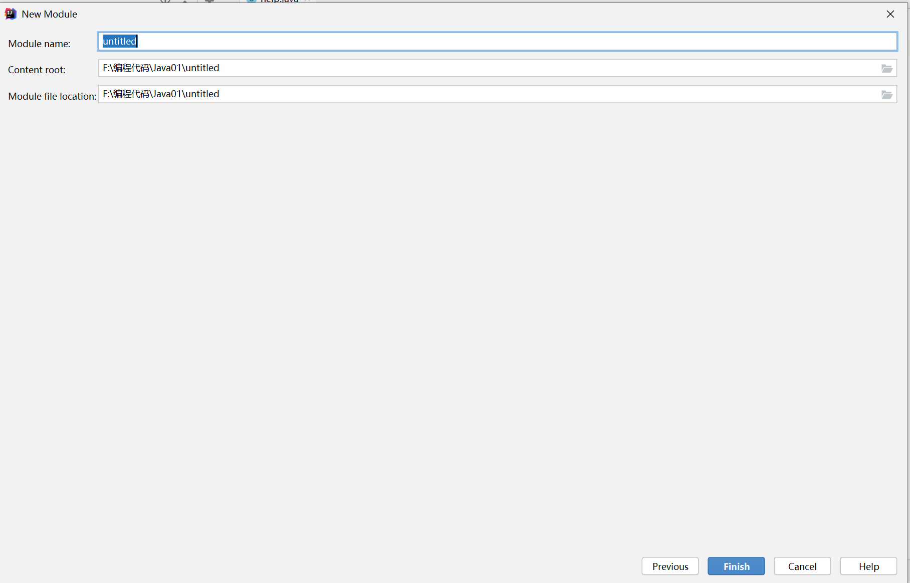Browse folder for Content root
The width and height of the screenshot is (910, 583).
(x=886, y=69)
